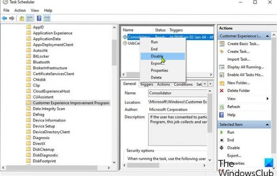Expand the View submenu arrow in Actions

[x=267, y=99]
